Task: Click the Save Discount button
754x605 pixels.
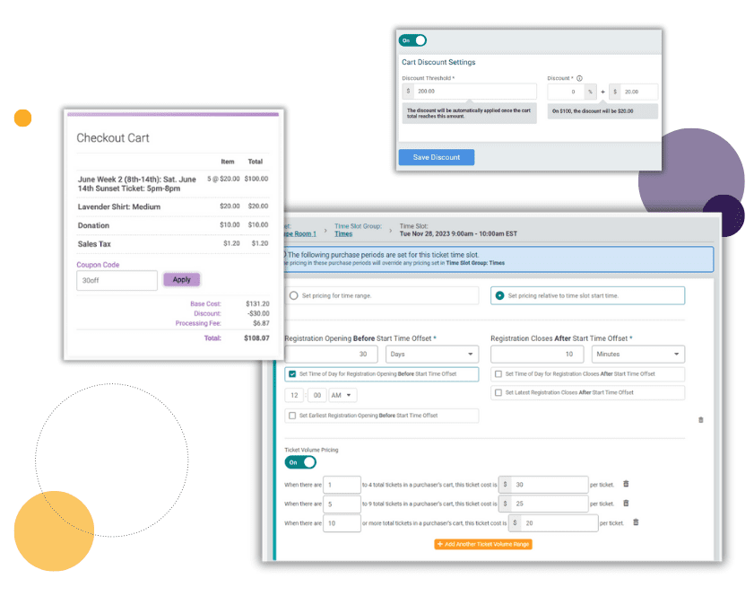Action: pos(436,157)
